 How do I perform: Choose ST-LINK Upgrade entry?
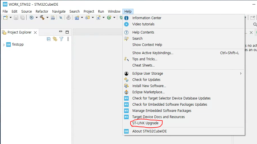[x=184, y=123]
